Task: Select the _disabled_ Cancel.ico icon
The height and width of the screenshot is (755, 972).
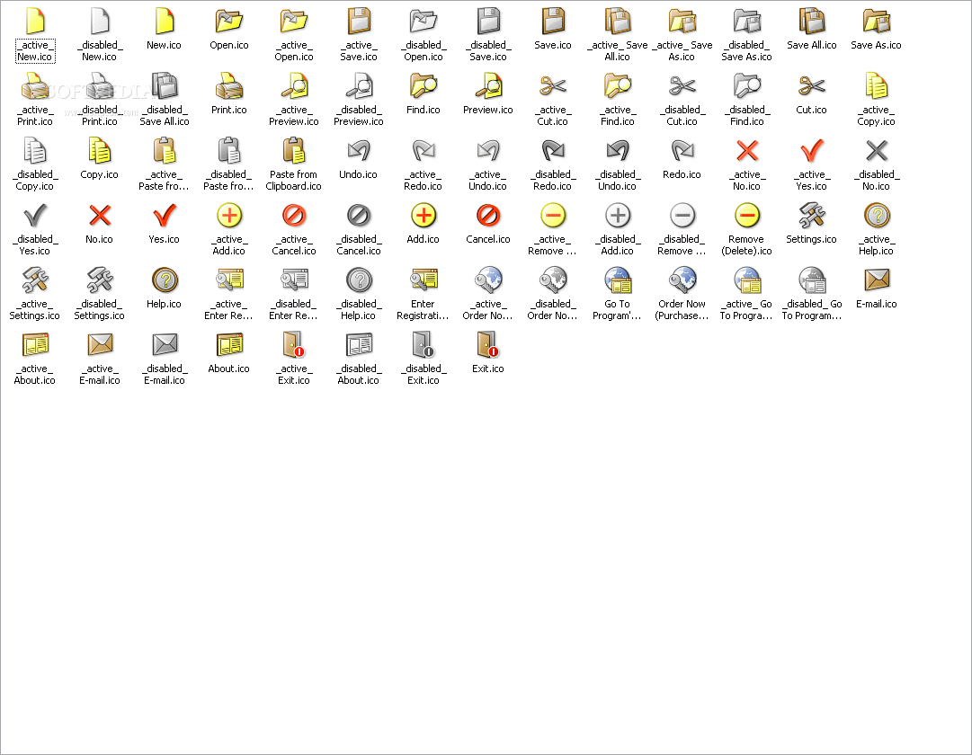Action: 358,215
